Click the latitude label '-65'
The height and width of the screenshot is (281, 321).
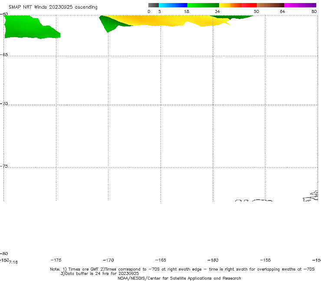point(4,55)
